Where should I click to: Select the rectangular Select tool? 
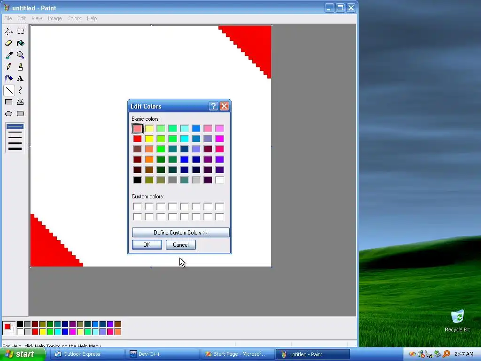pyautogui.click(x=21, y=31)
